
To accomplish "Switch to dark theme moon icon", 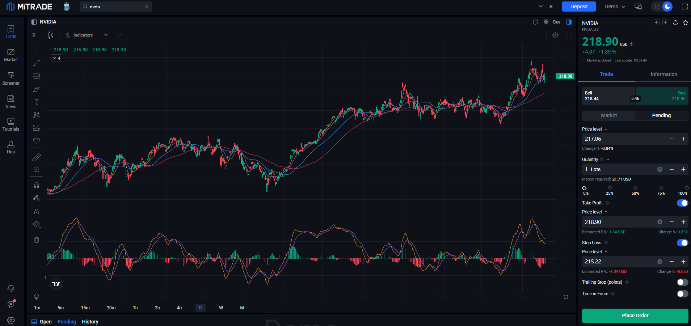I will coord(667,7).
